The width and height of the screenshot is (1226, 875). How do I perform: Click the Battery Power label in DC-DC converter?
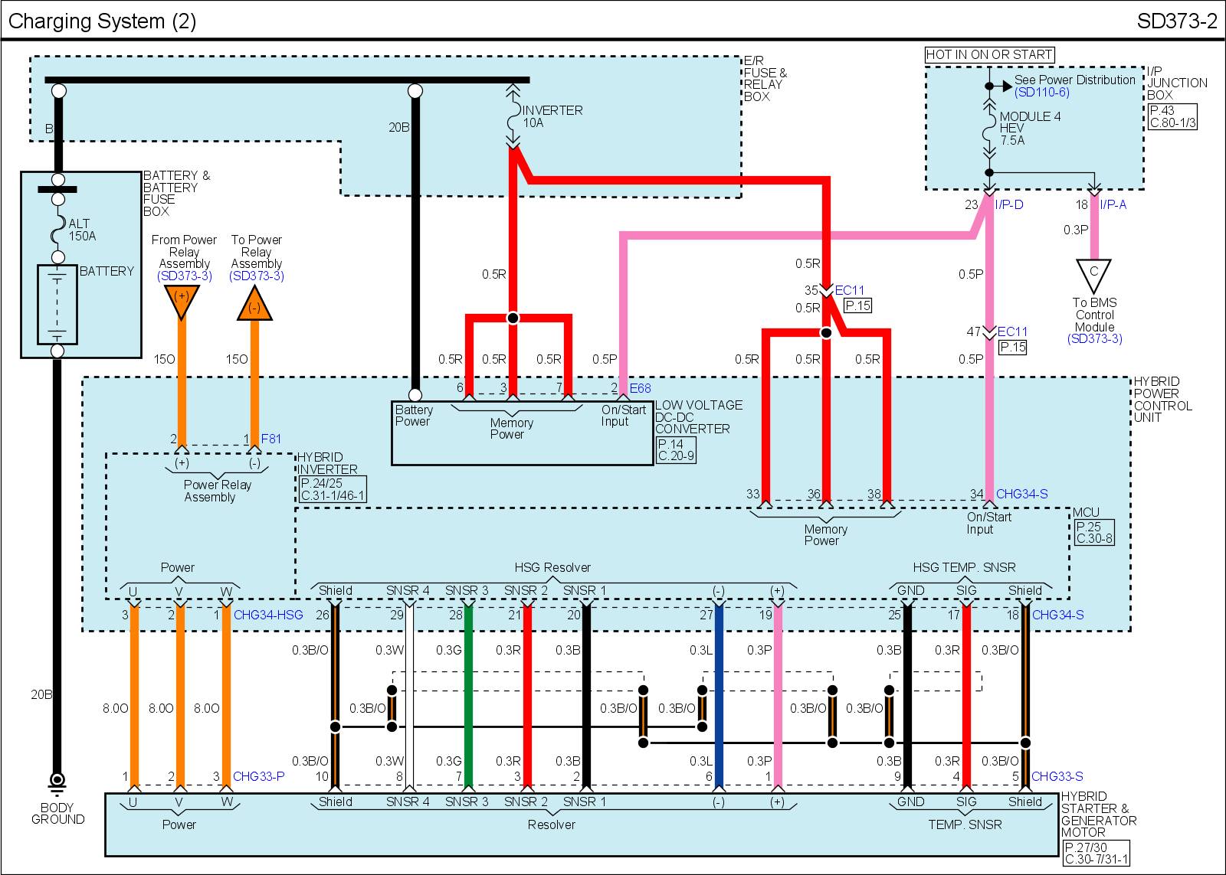coord(414,416)
